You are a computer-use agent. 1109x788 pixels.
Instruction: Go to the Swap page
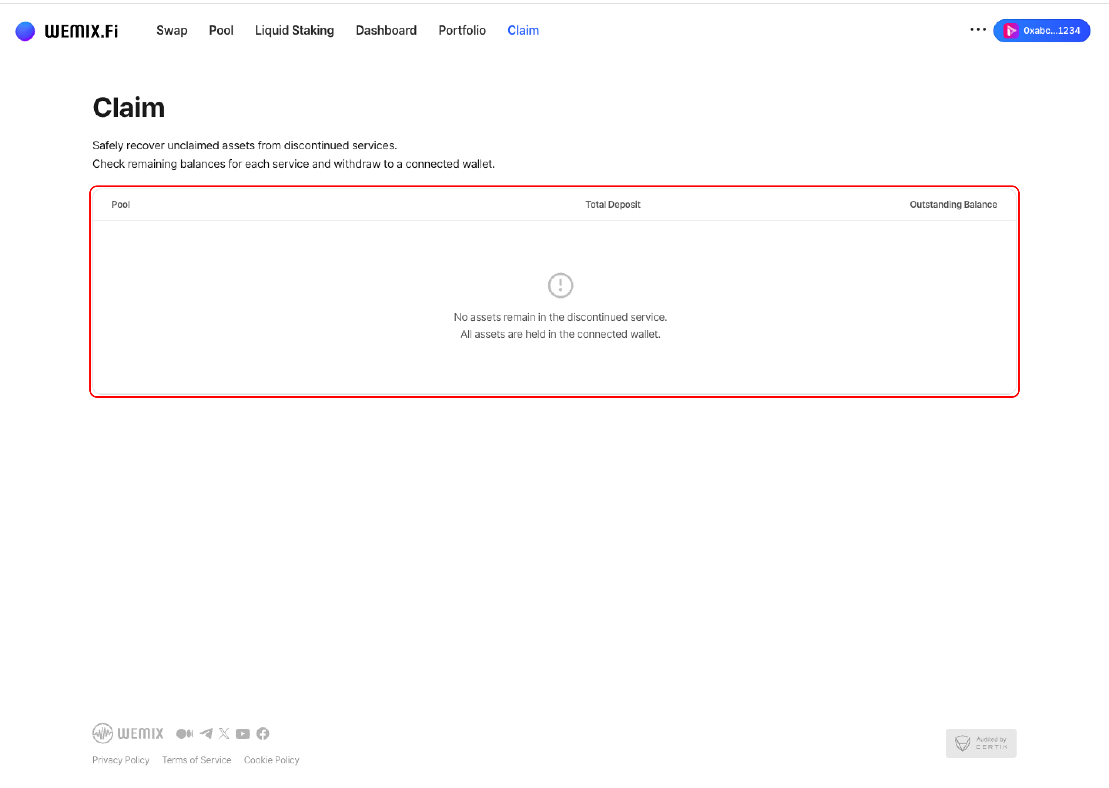(171, 30)
